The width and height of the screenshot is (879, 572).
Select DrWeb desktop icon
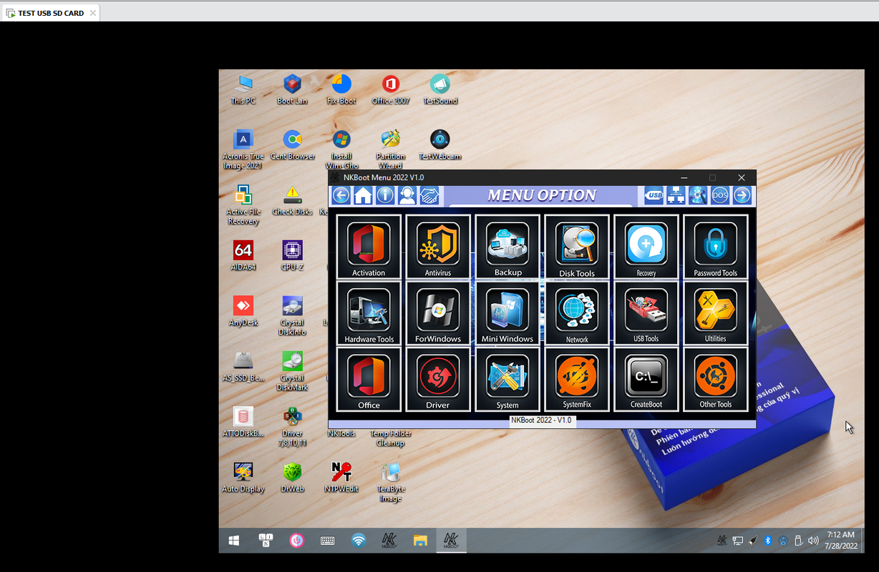[x=292, y=478]
